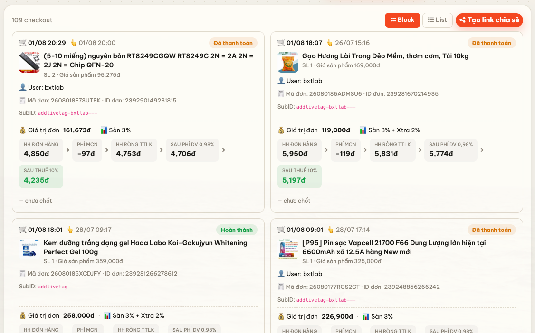Switch to Block view
Viewport: 535px width, 333px height.
pyautogui.click(x=402, y=20)
